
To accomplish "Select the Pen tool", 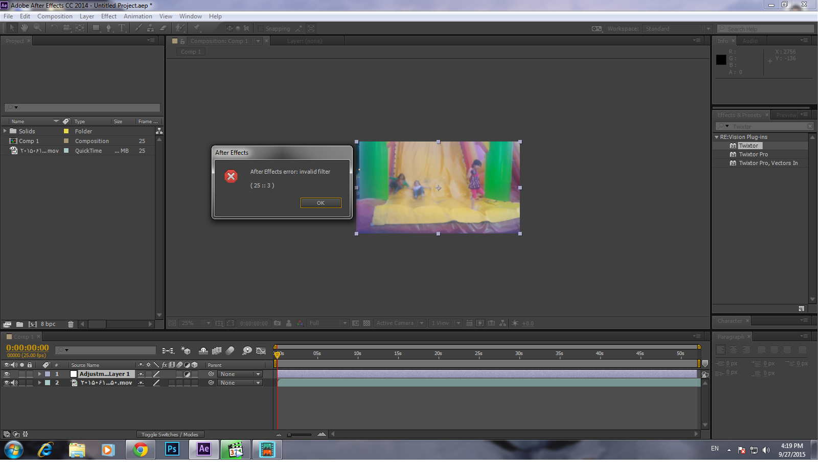I will pyautogui.click(x=109, y=28).
